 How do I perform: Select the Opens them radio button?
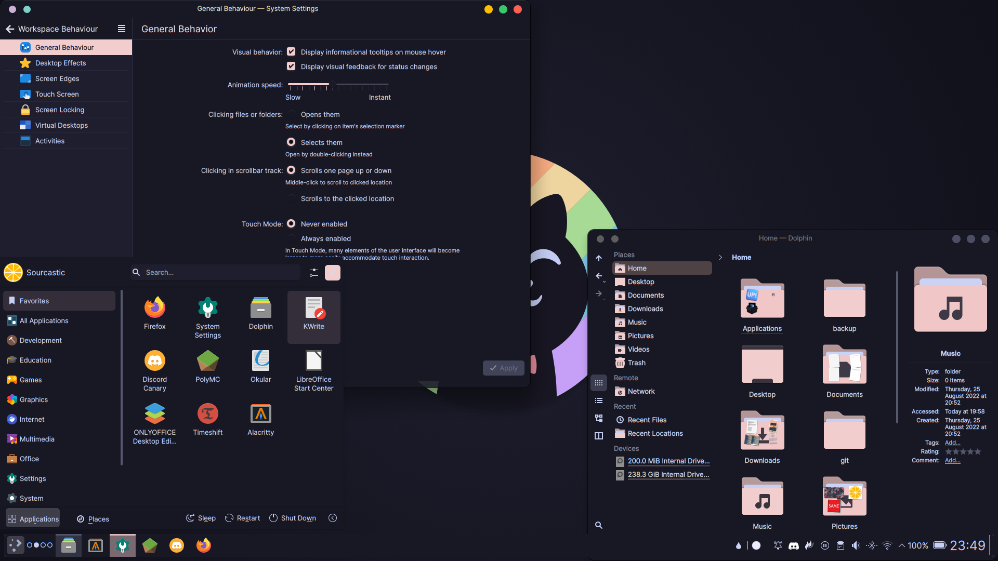pos(292,114)
